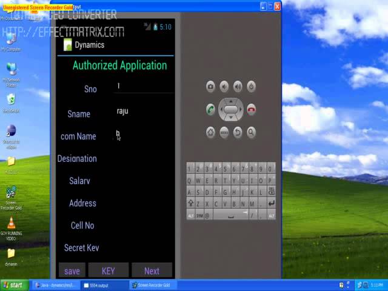Click the emulator back button

238,132
